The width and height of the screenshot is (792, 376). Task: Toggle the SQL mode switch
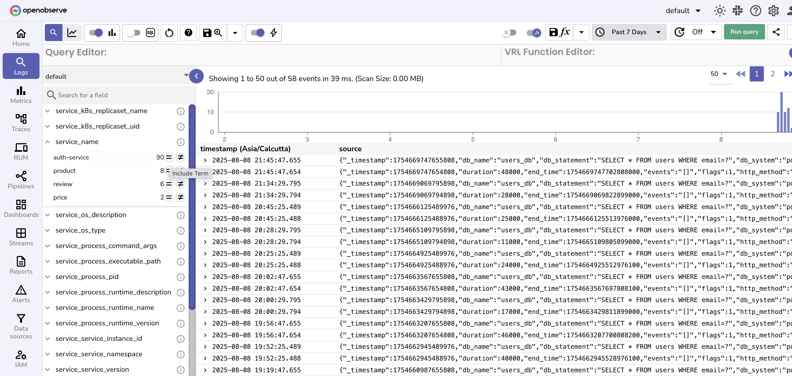click(133, 33)
